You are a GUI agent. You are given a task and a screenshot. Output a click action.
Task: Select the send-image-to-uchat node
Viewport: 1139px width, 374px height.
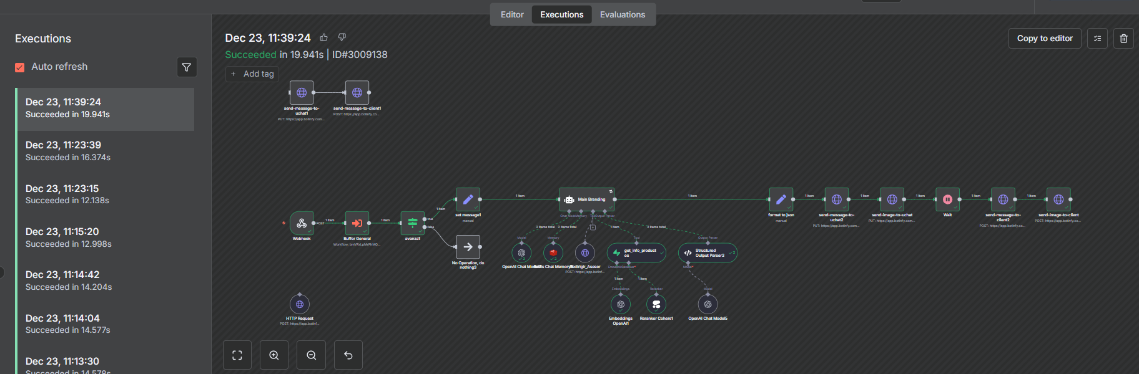892,199
